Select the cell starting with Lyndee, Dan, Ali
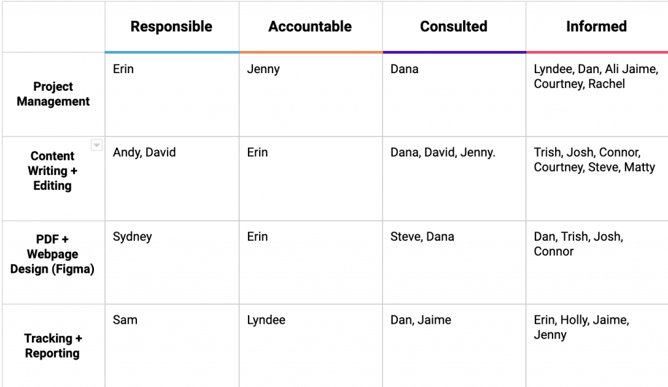Viewport: 668px width, 387px height. [597, 94]
